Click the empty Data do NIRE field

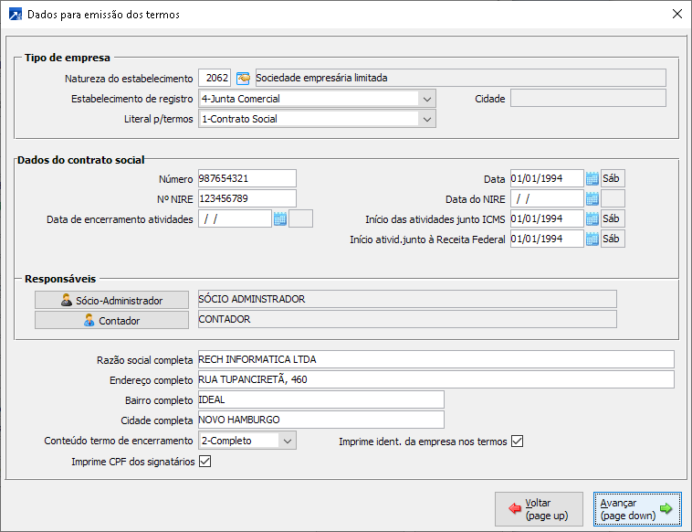pos(547,198)
